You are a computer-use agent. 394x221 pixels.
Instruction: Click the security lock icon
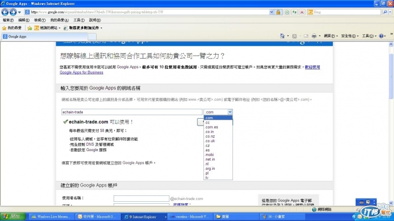click(278, 12)
